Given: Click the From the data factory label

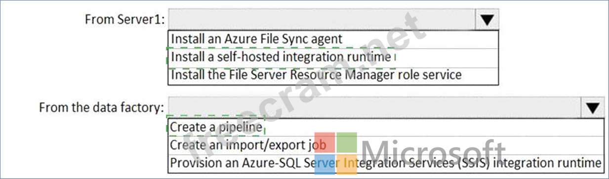Looking at the screenshot, I should click(x=101, y=107).
